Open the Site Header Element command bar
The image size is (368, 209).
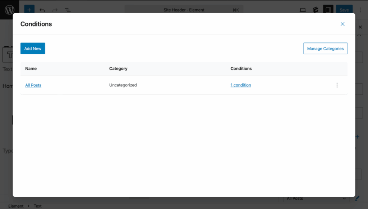click(184, 10)
